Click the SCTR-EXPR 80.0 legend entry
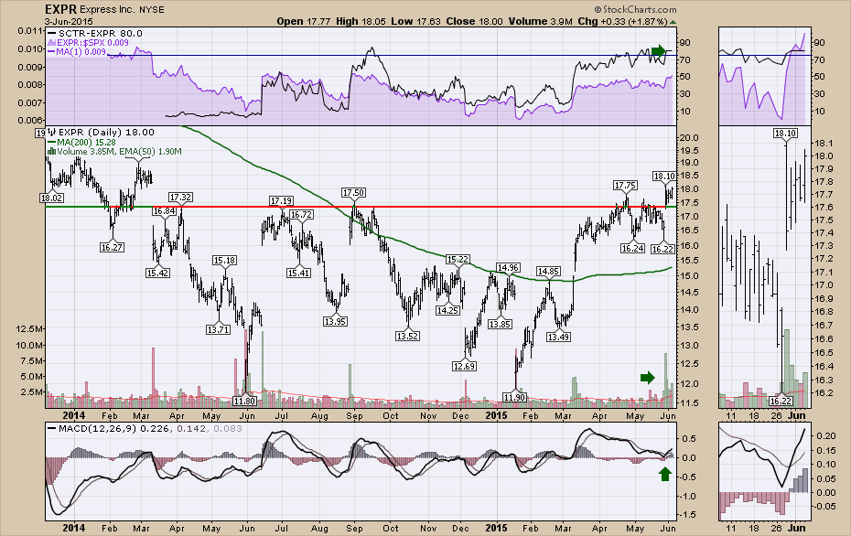 tap(101, 33)
